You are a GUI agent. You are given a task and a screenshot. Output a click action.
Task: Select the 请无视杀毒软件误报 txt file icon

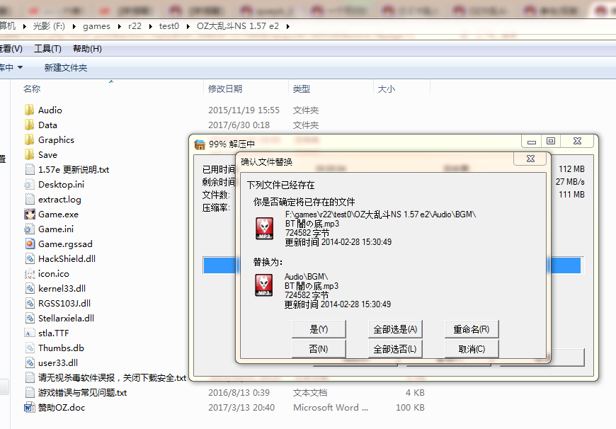click(x=30, y=377)
